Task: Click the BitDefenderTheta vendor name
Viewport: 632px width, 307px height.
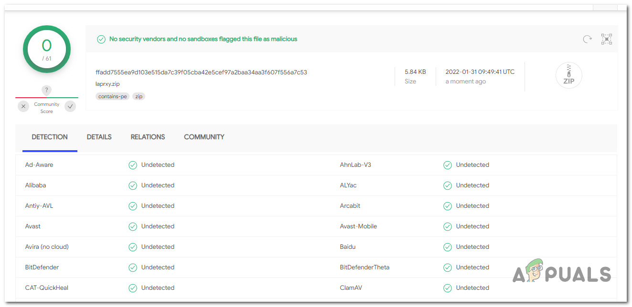Action: [364, 267]
